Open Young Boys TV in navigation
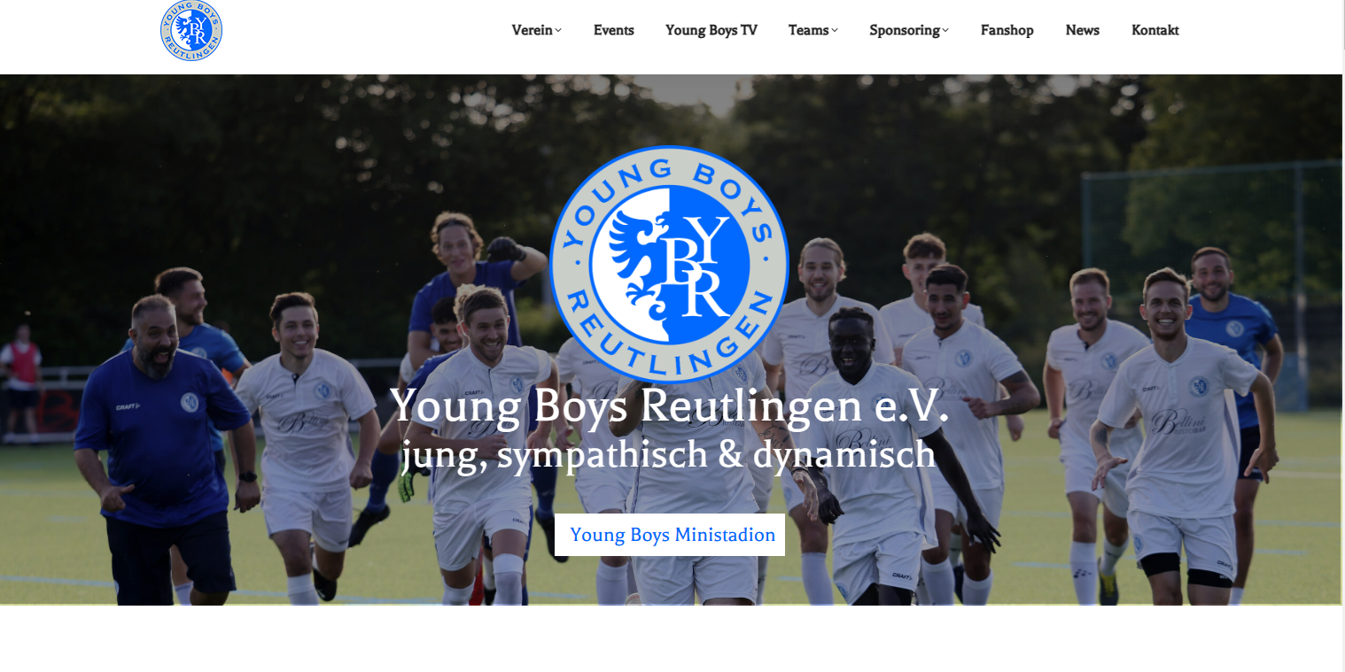Viewport: 1345px width, 672px height. tap(711, 30)
